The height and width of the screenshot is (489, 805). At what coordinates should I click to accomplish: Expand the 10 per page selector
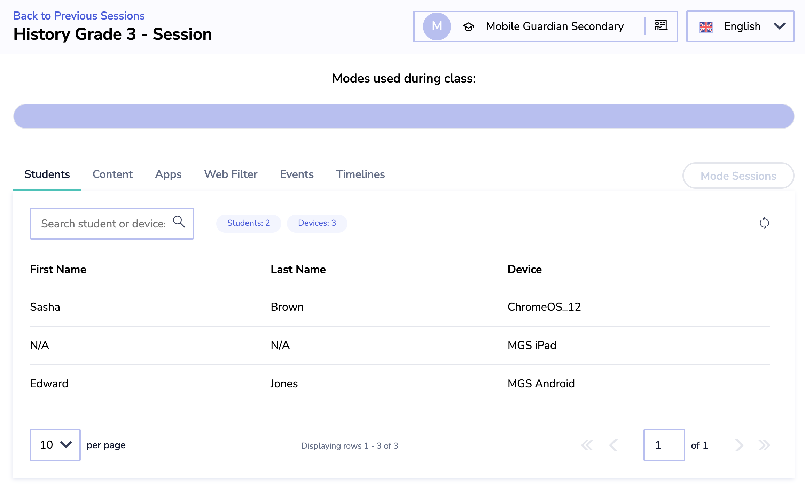pos(55,445)
